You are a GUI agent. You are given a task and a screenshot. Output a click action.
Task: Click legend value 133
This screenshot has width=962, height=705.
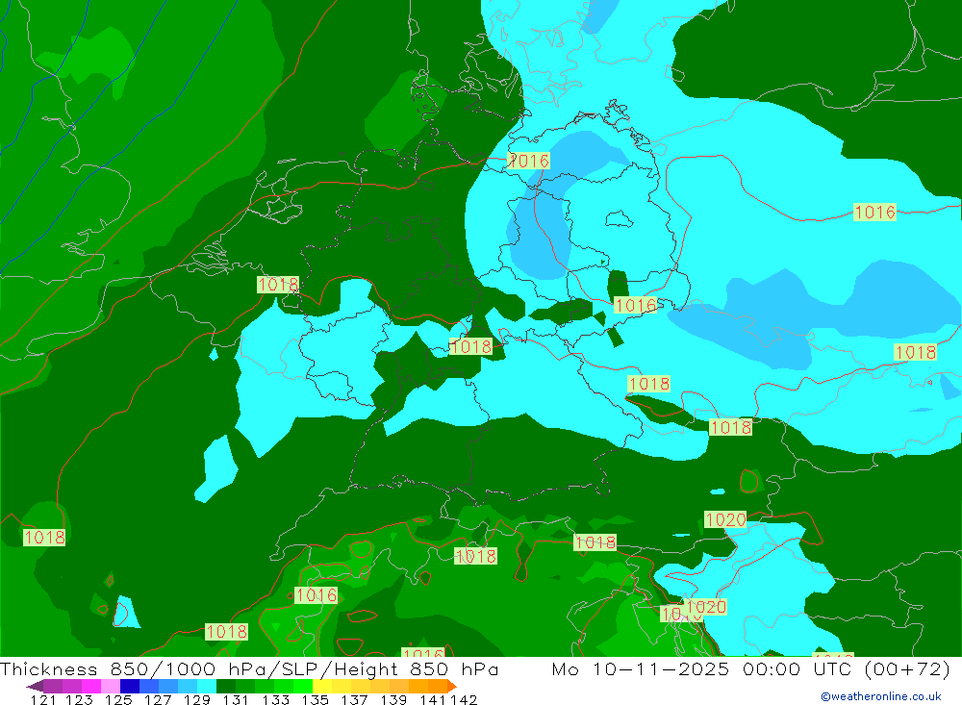pyautogui.click(x=275, y=699)
